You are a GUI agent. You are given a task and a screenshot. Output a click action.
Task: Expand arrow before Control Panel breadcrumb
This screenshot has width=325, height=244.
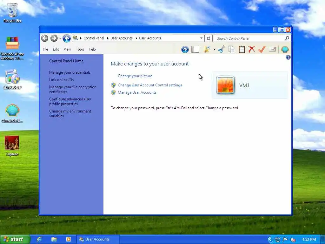(81, 38)
